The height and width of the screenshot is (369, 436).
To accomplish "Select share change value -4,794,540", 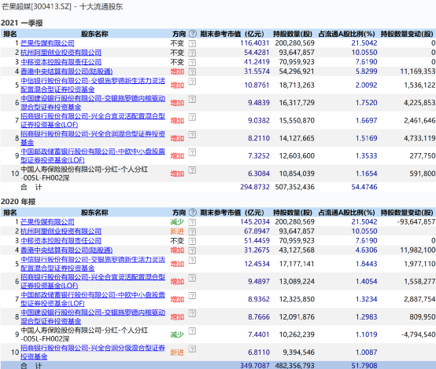I will tap(418, 334).
